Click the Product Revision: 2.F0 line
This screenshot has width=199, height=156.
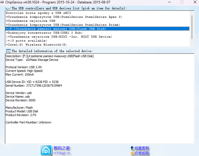(21, 115)
